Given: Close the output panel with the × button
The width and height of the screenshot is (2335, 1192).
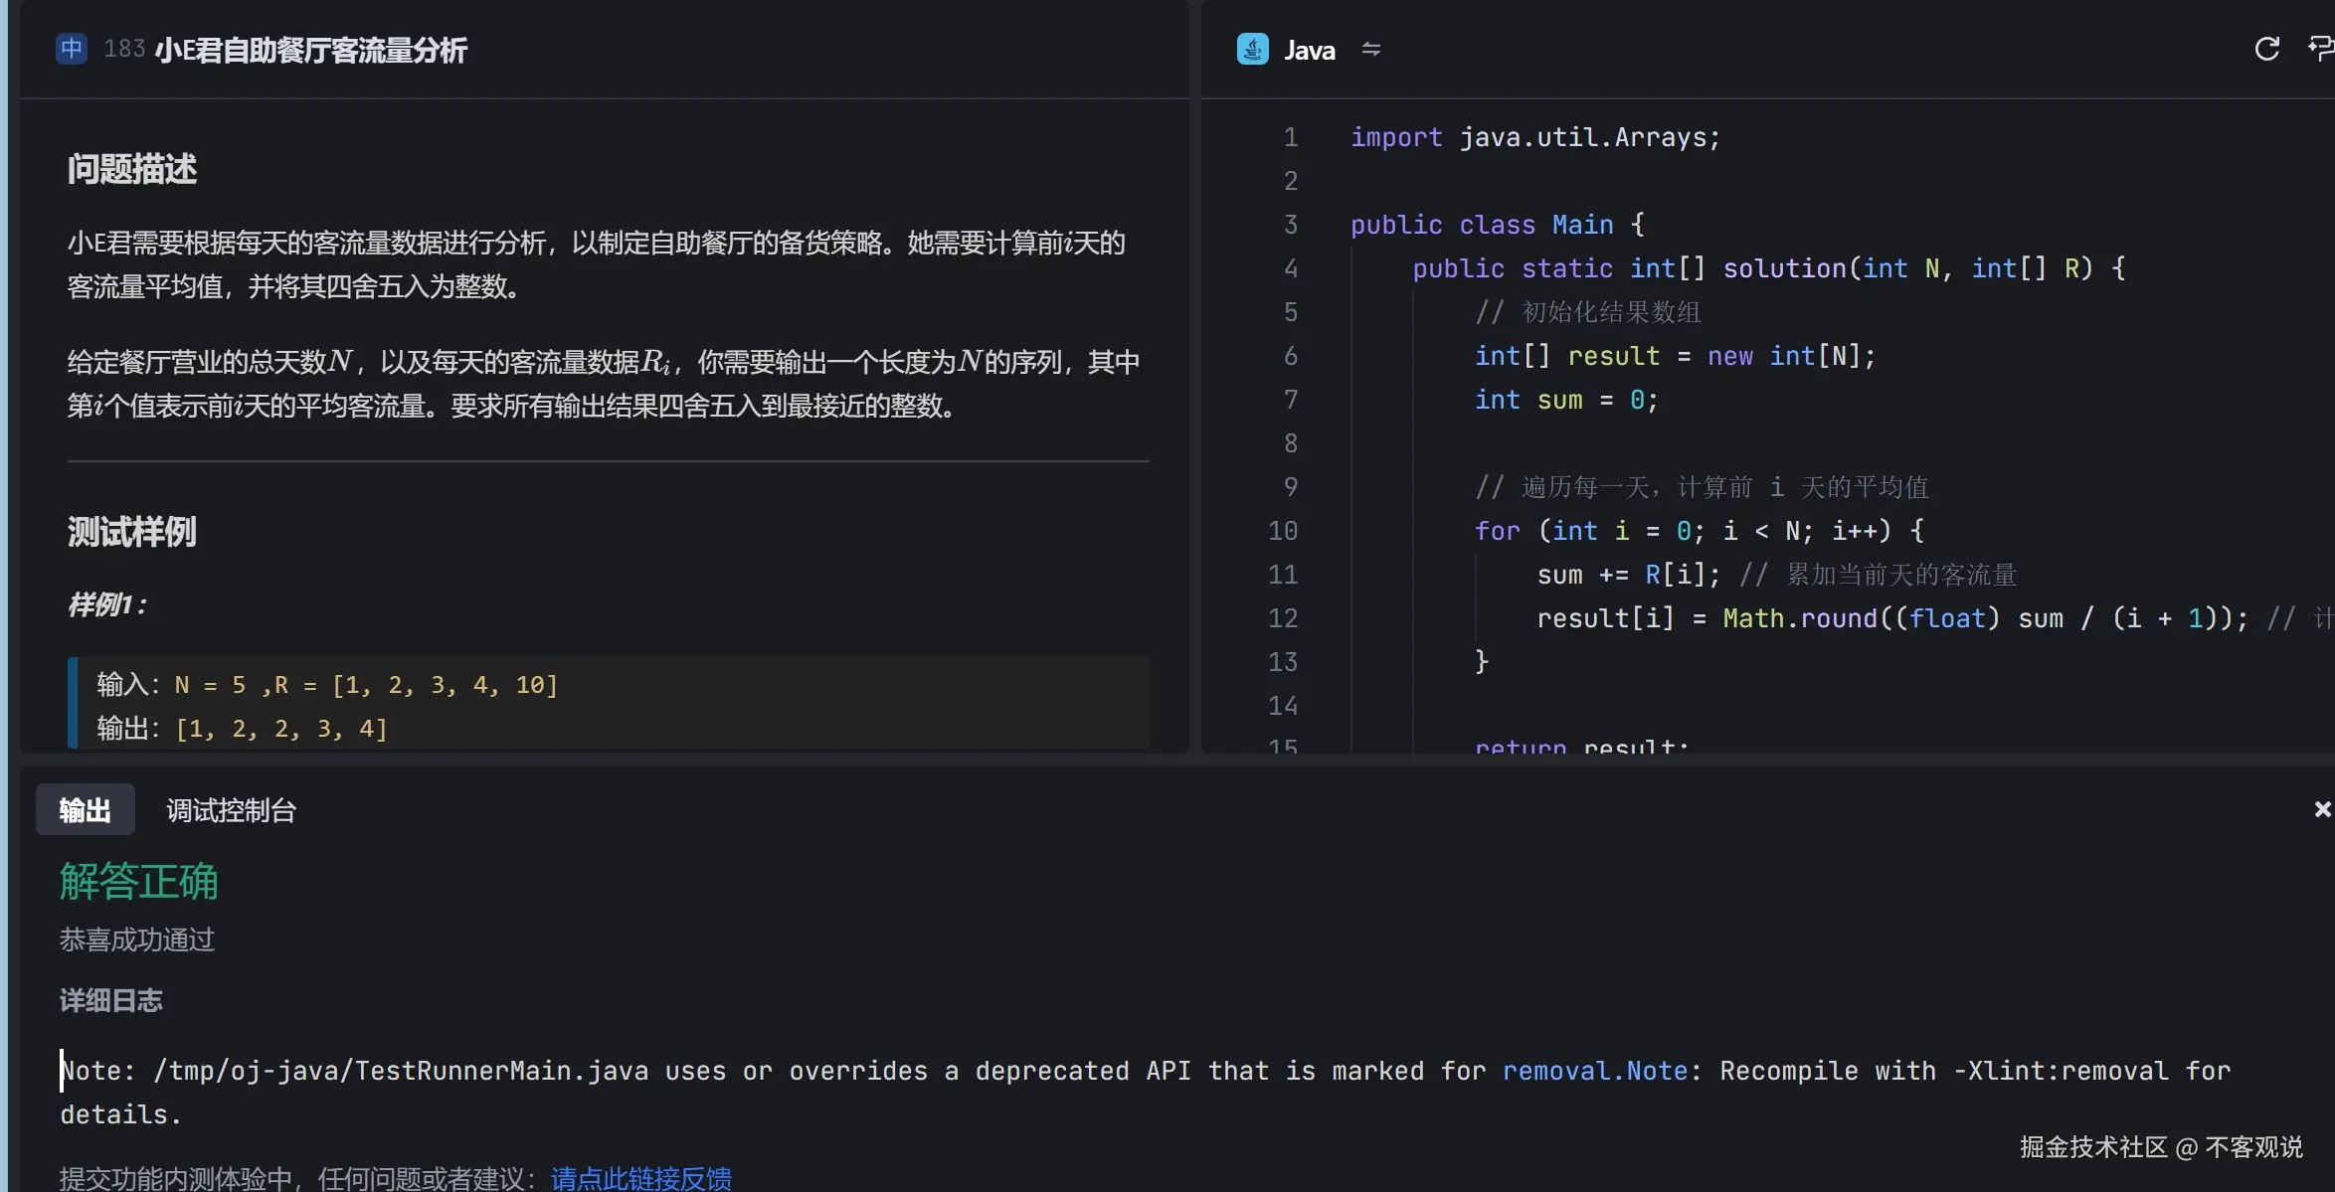Looking at the screenshot, I should click(2321, 808).
